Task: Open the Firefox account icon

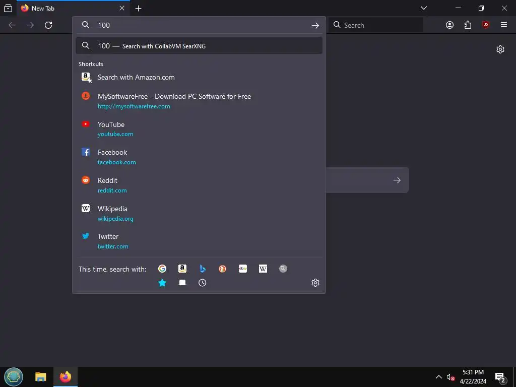Action: tap(449, 25)
